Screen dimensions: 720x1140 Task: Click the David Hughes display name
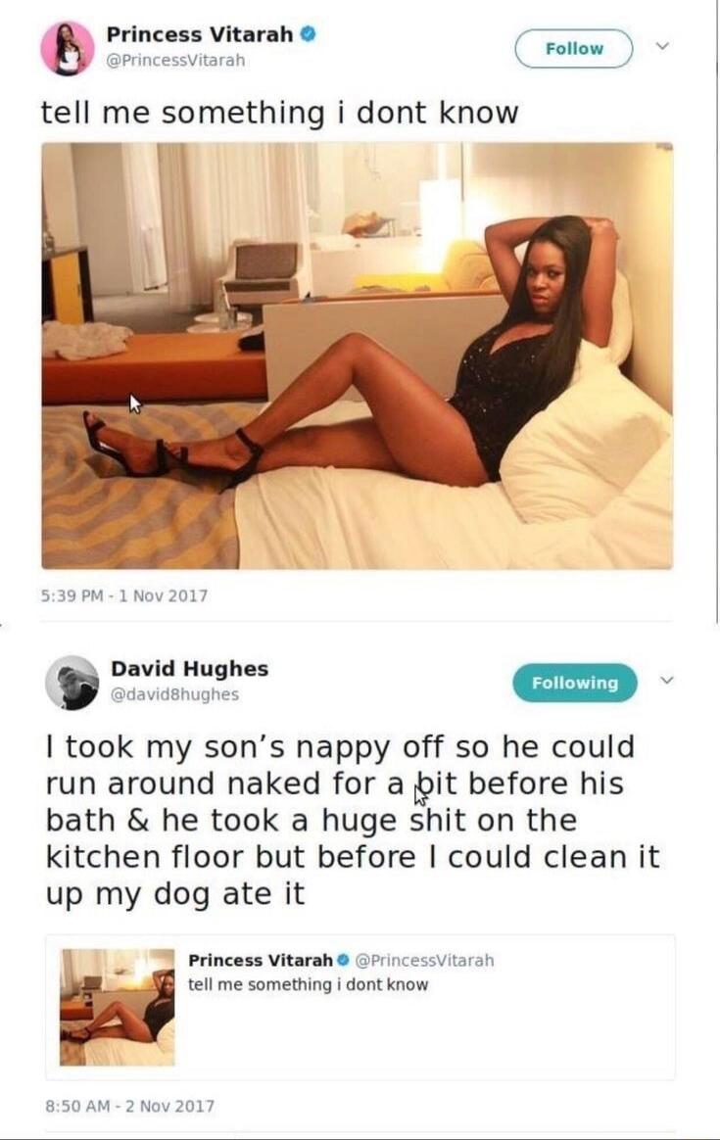[190, 669]
